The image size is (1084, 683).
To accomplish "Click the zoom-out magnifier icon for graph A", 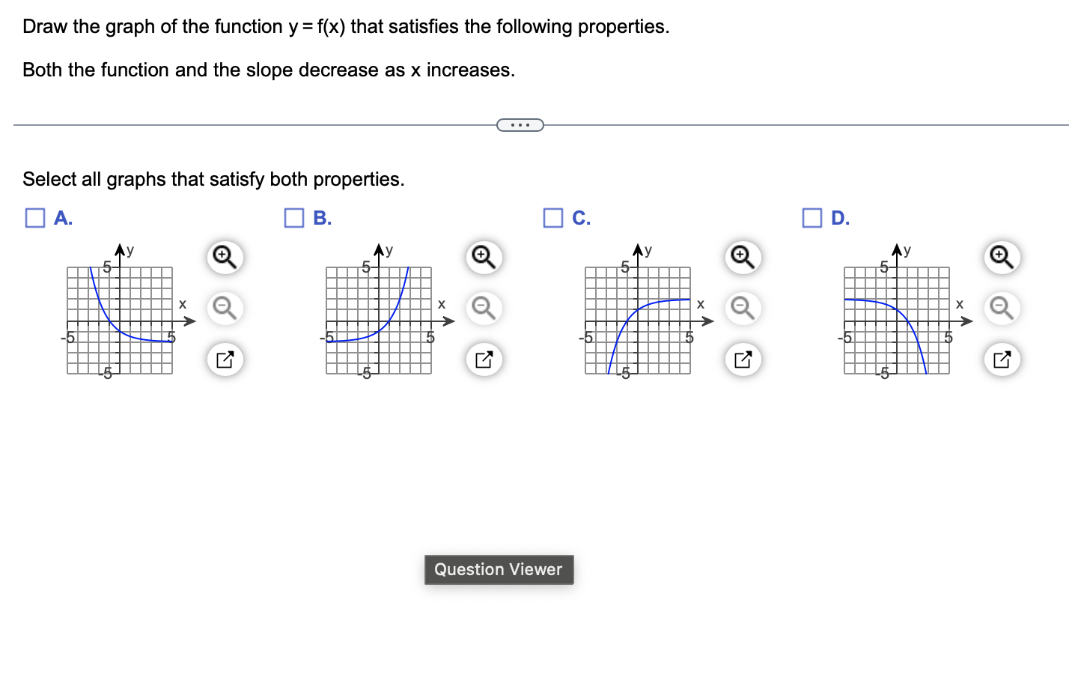I will click(x=225, y=308).
